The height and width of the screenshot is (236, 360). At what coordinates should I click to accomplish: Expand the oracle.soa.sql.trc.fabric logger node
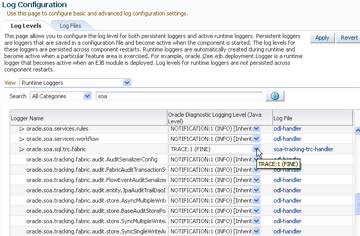[22, 150]
